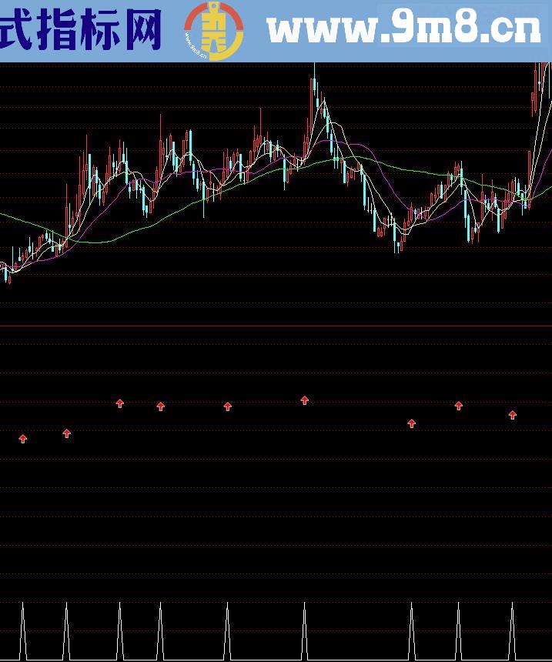Select the tall red candlestick at top-right edge

click(535, 89)
